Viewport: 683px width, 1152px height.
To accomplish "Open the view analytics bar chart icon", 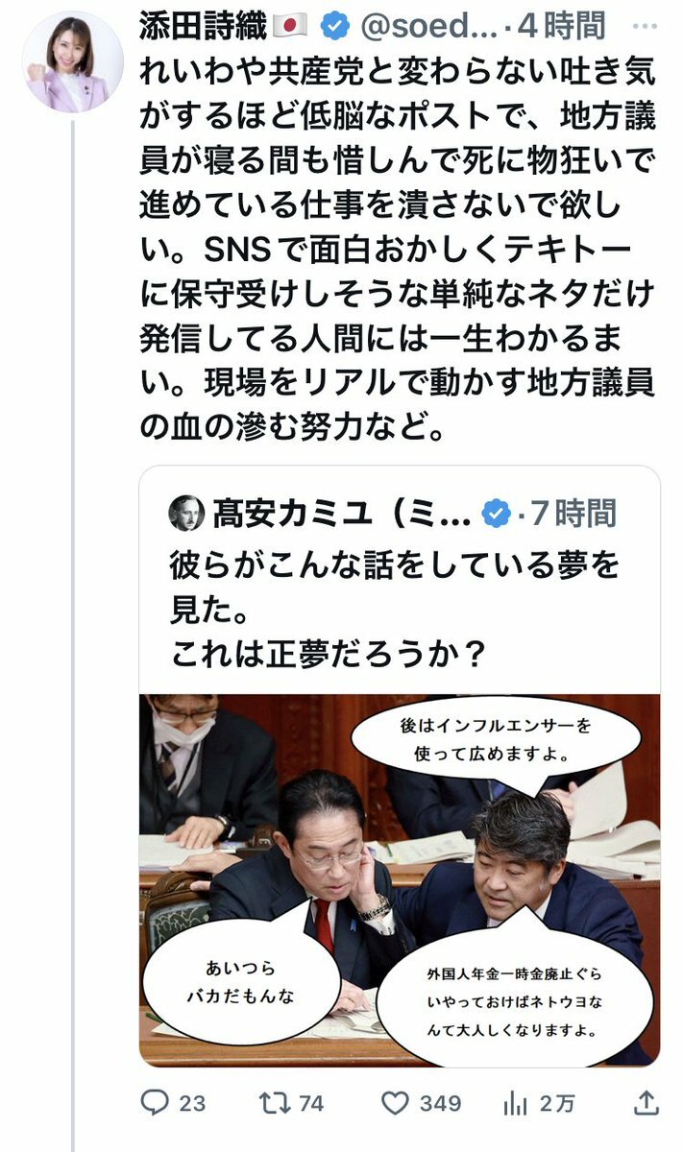I will [x=516, y=1103].
